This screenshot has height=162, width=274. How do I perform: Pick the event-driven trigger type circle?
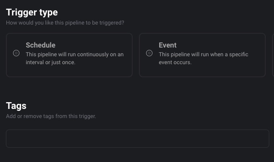coord(149,53)
